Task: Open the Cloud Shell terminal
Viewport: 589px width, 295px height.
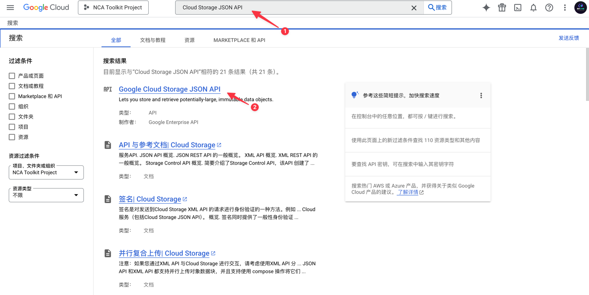Action: point(517,7)
